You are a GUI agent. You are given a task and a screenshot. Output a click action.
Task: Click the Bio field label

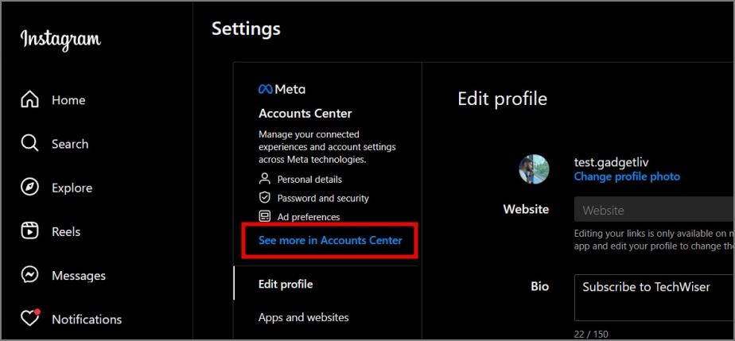click(x=540, y=286)
